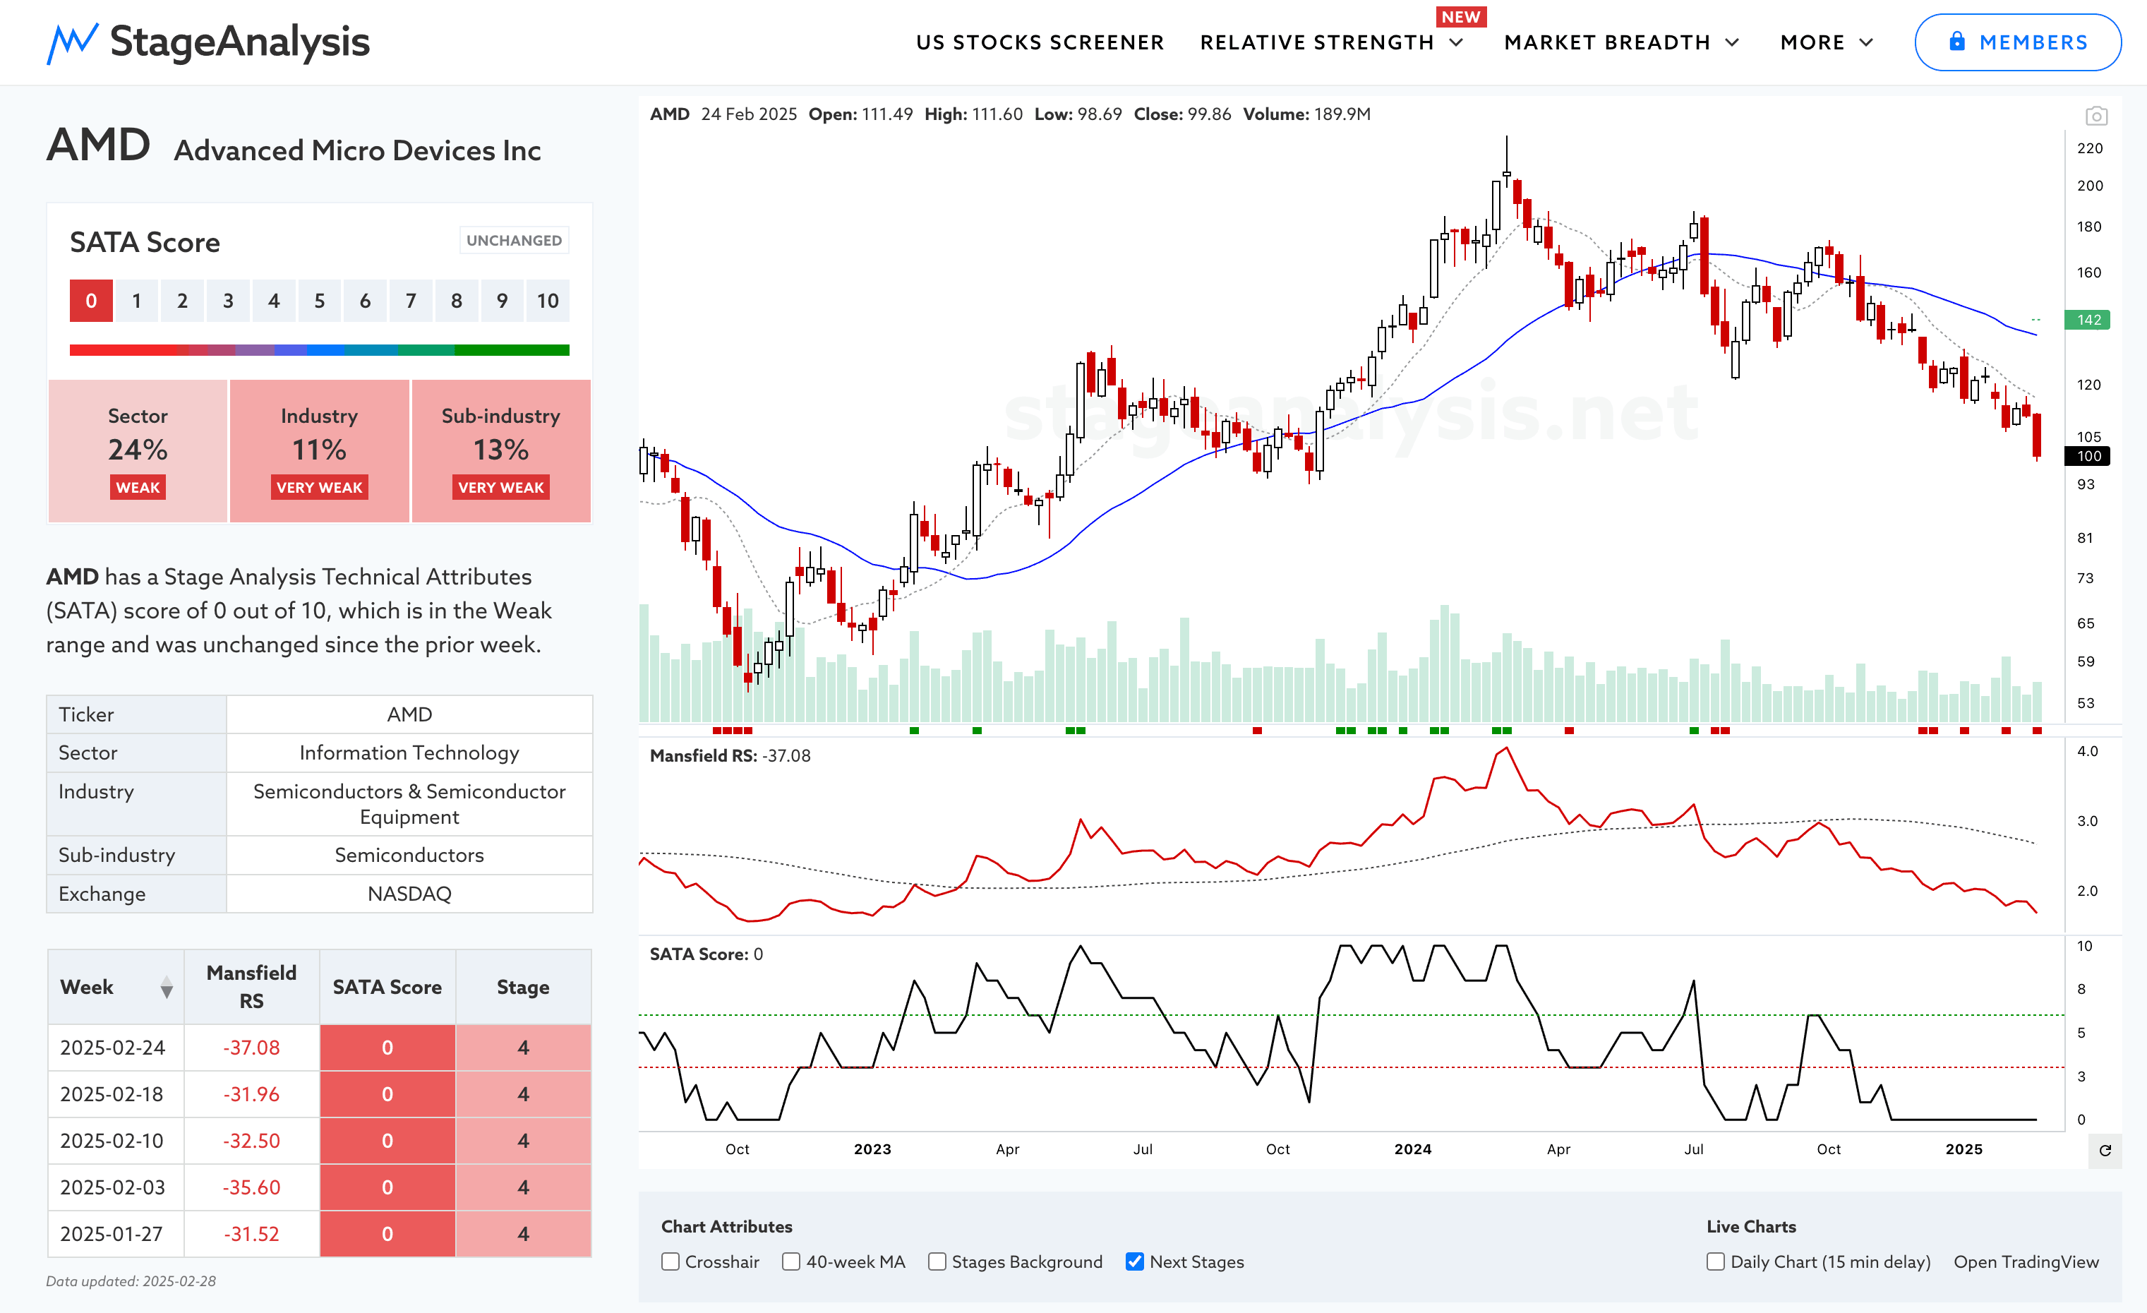Click the red 0 SATA score box
This screenshot has height=1313, width=2147.
click(x=92, y=301)
